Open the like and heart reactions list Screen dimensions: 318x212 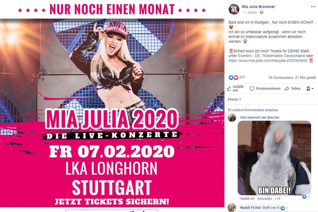pos(237,77)
